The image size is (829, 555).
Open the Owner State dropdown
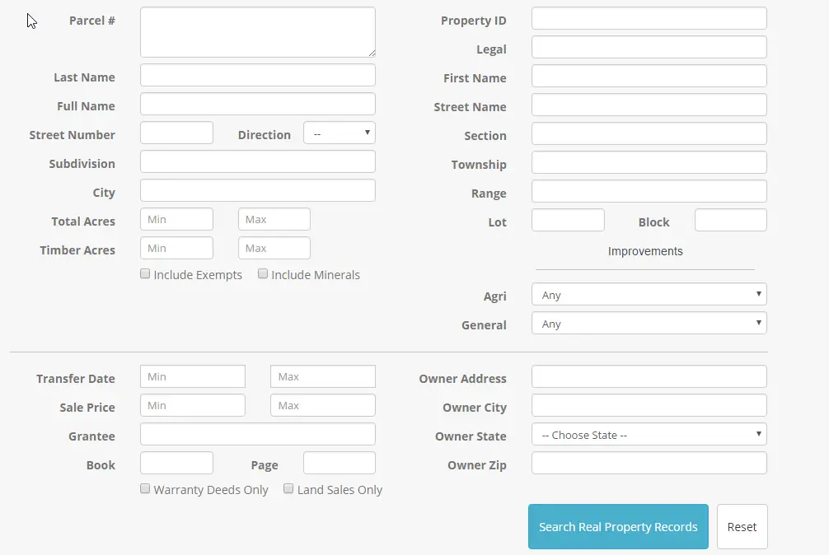[x=649, y=435]
